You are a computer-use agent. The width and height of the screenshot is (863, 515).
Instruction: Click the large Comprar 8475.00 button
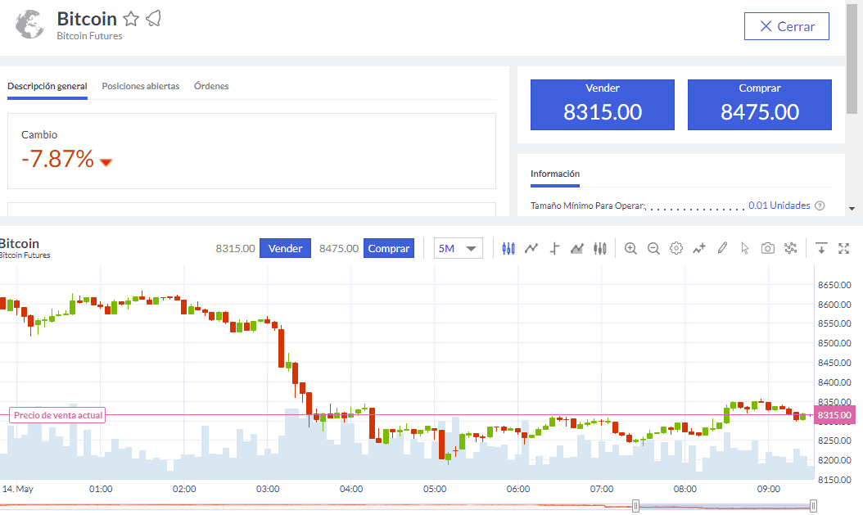759,105
